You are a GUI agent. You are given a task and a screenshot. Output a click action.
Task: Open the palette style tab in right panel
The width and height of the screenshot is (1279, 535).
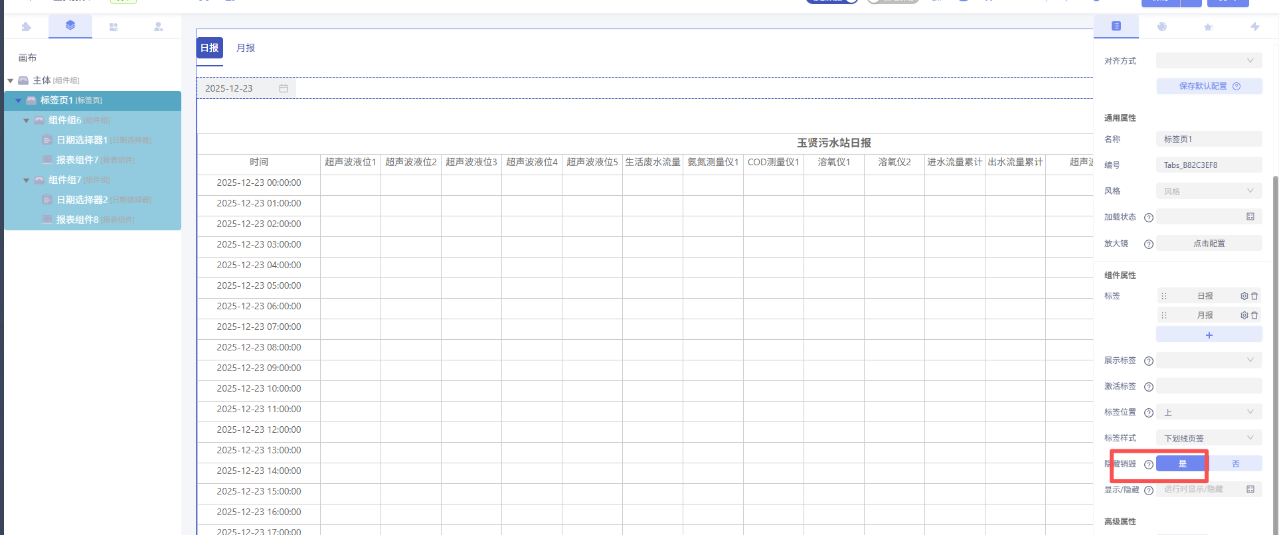pyautogui.click(x=1162, y=27)
